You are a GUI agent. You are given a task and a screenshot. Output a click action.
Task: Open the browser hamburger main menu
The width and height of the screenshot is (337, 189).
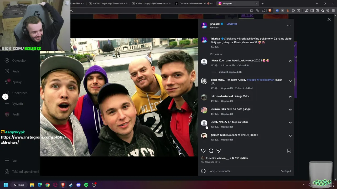pyautogui.click(x=333, y=10)
